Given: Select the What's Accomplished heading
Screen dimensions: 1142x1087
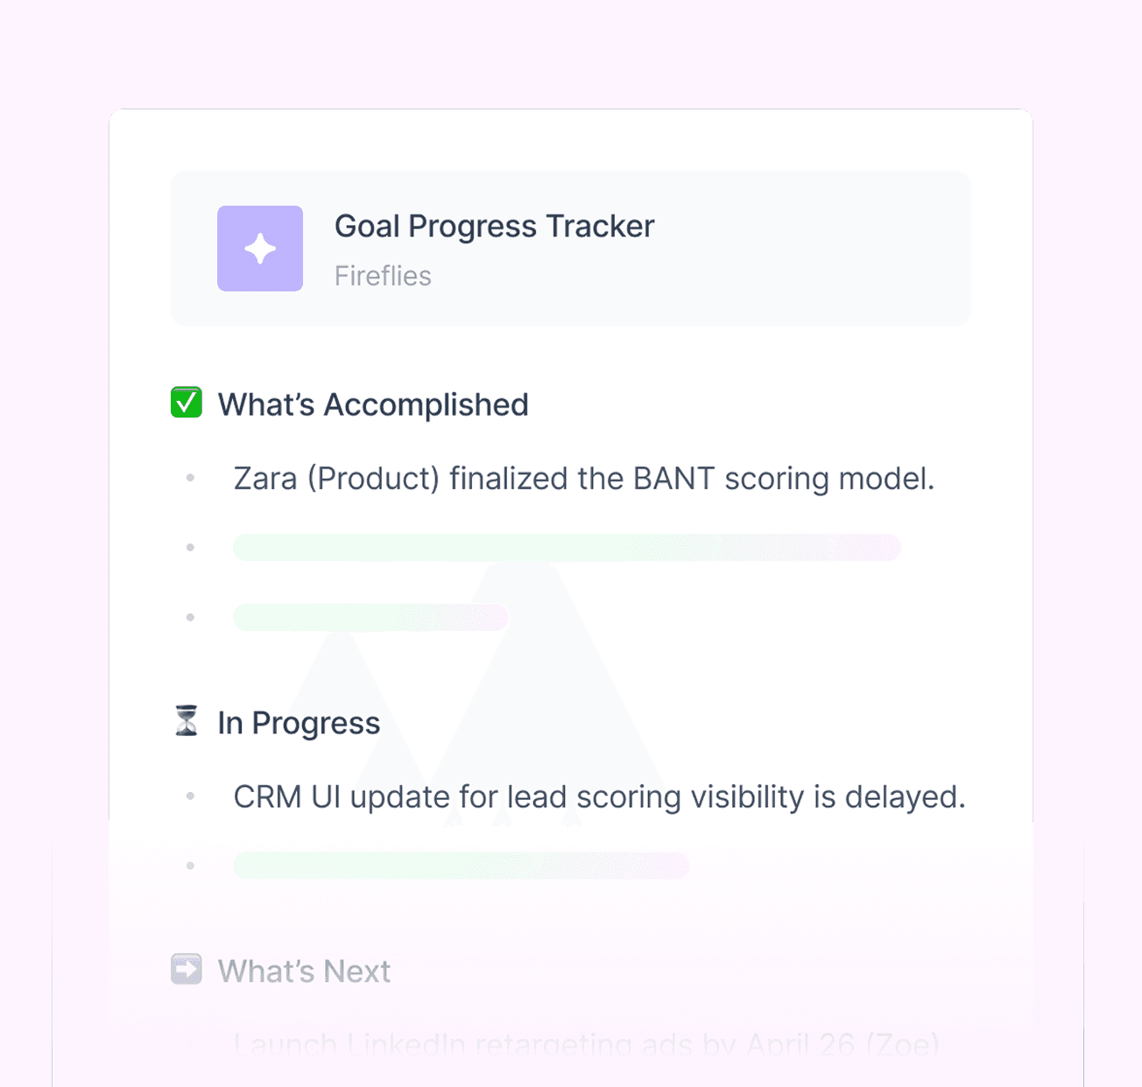Looking at the screenshot, I should [x=373, y=404].
